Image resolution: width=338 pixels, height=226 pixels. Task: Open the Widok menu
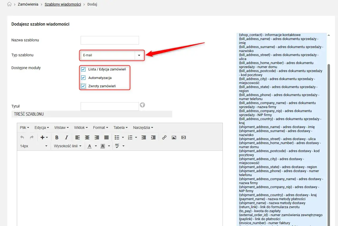[x=81, y=128]
